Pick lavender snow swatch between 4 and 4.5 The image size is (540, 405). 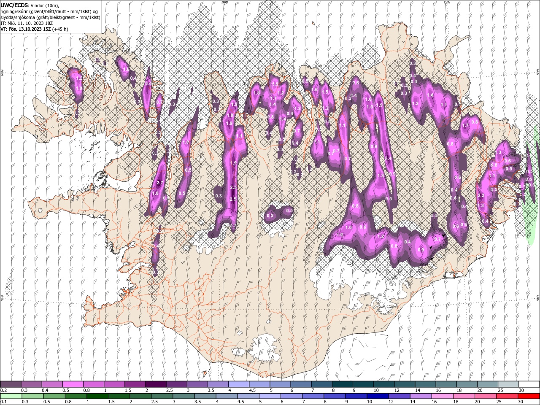pos(238,384)
